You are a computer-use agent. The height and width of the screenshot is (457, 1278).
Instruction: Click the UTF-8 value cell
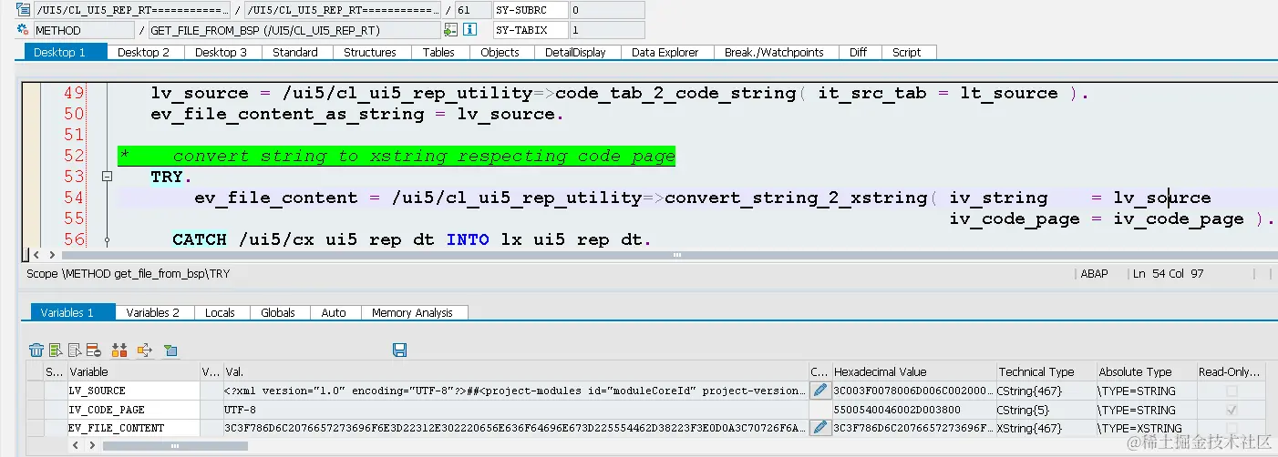pos(515,410)
